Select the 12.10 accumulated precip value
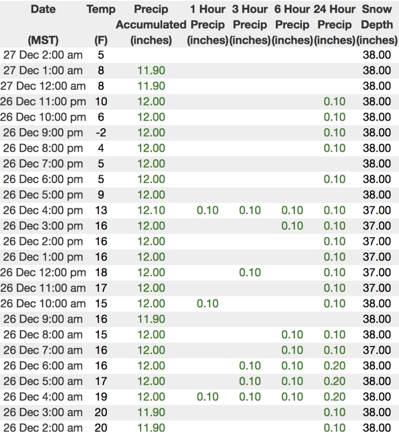This screenshot has height=436, width=399. [x=150, y=211]
